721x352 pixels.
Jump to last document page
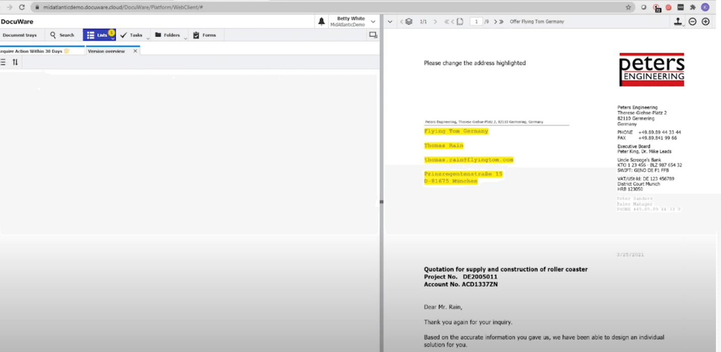coord(501,22)
